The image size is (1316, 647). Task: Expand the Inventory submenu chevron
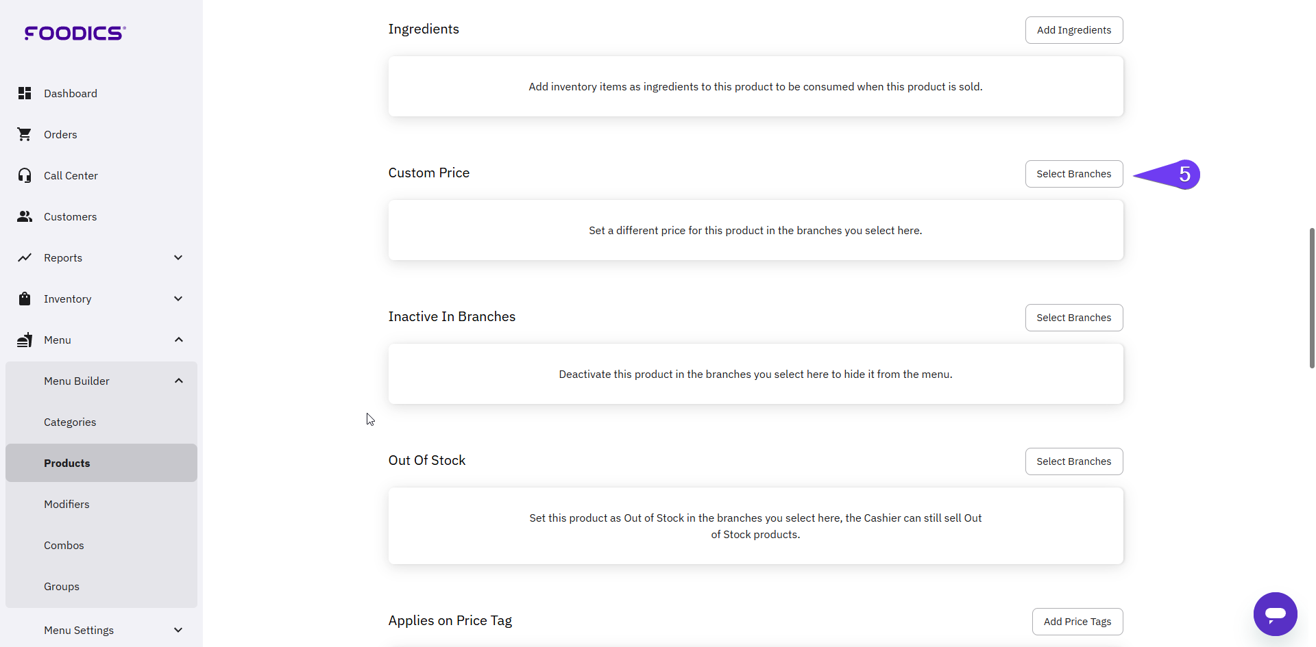point(178,299)
